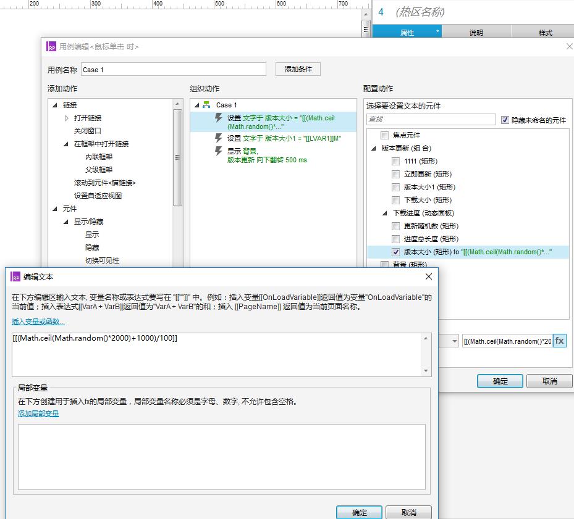
Task: Select the 显示 action
Action: coord(92,235)
